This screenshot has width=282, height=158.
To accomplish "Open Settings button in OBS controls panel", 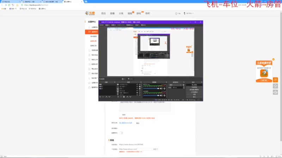I will click(194, 94).
